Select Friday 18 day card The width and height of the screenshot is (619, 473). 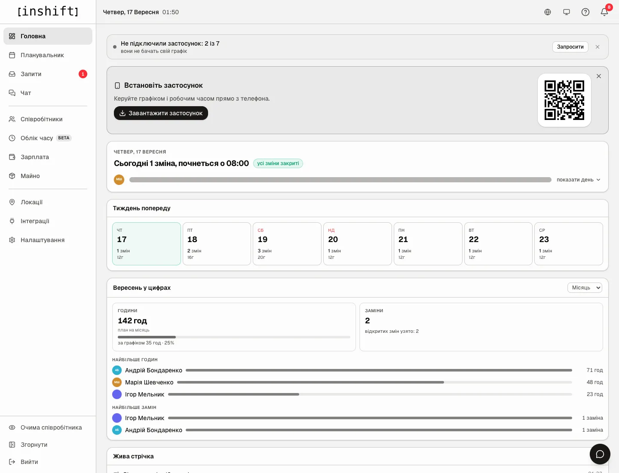[217, 244]
